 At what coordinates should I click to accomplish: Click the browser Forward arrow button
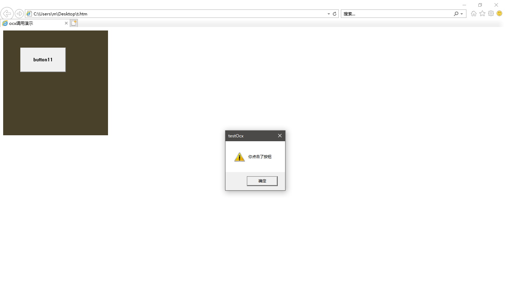19,14
